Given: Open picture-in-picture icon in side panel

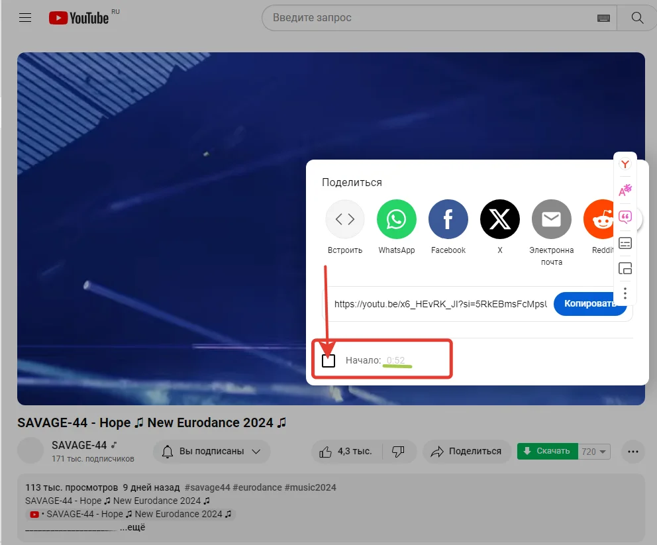Looking at the screenshot, I should coord(625,268).
